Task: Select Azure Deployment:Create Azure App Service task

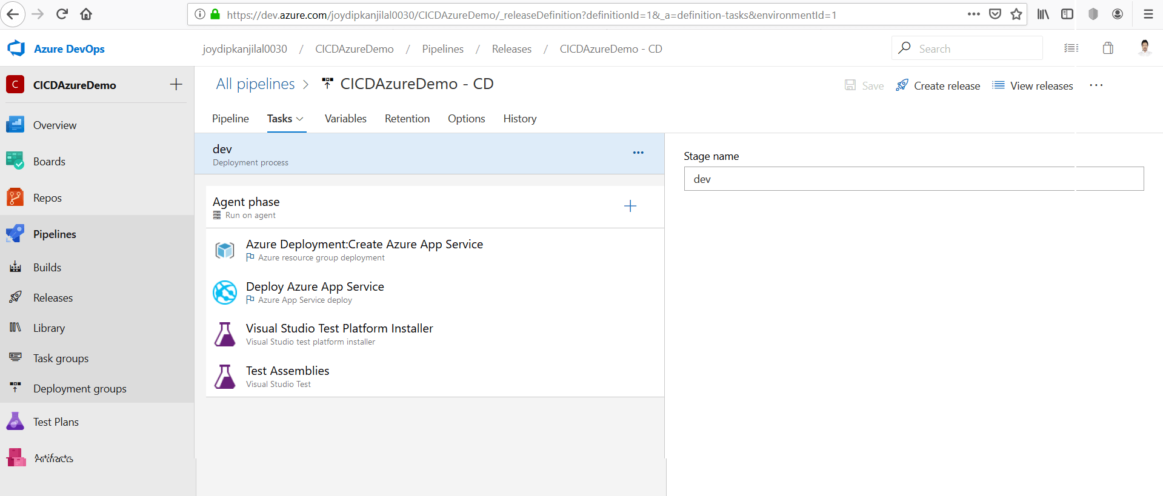Action: (x=435, y=250)
